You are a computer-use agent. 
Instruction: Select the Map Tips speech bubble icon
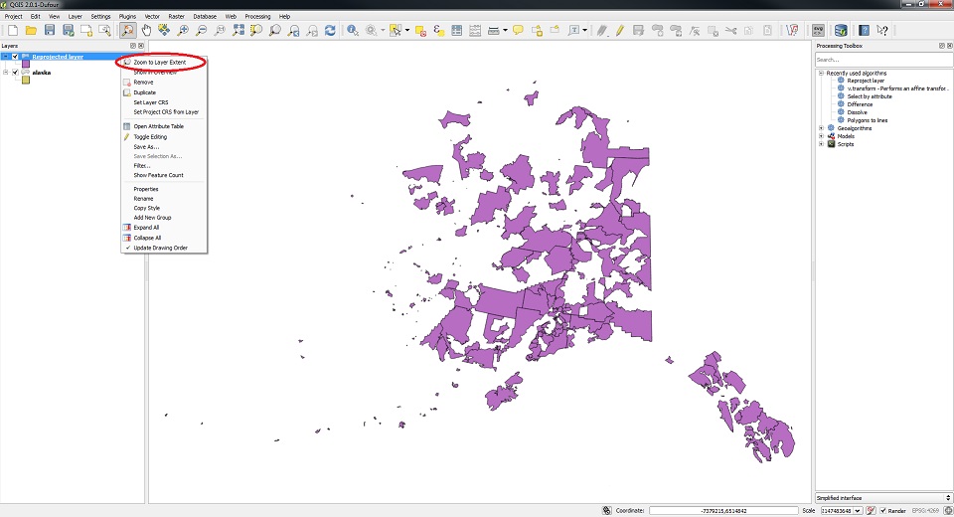(518, 30)
